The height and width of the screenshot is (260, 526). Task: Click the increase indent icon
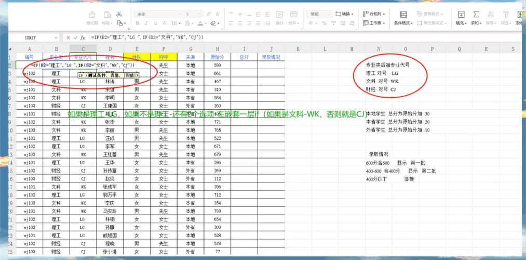point(267,15)
